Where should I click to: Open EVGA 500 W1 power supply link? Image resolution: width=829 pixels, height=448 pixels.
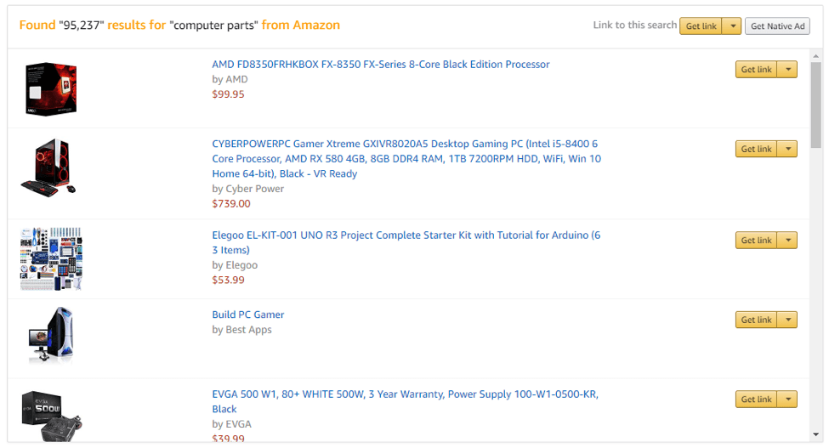point(405,394)
